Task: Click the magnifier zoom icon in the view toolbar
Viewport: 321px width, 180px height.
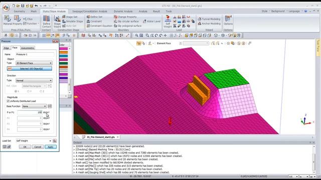Action: pos(136,35)
